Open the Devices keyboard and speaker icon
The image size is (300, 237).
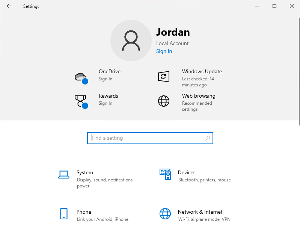tap(165, 174)
